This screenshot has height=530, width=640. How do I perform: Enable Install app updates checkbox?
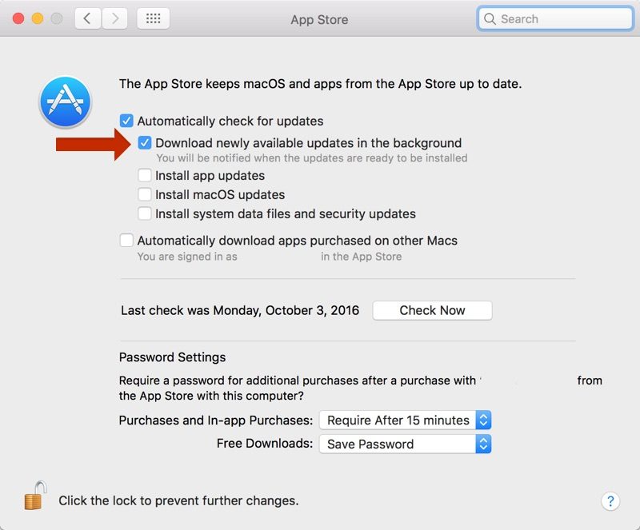pyautogui.click(x=145, y=175)
